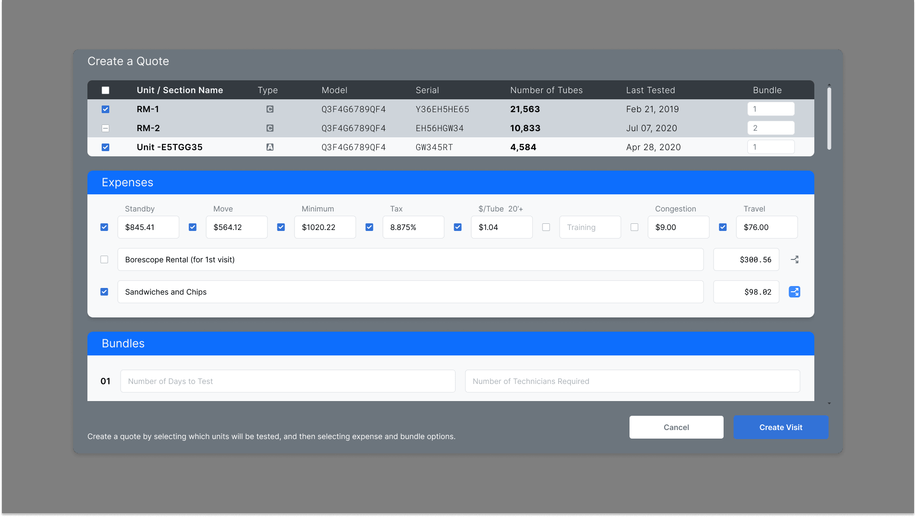
Task: Toggle the RM-2 row checkbox
Action: [x=105, y=128]
